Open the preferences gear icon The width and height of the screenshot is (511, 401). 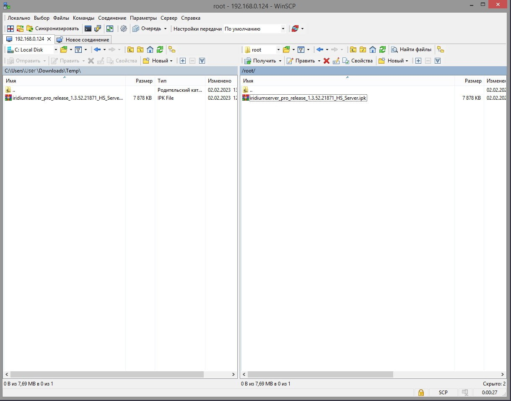(123, 29)
